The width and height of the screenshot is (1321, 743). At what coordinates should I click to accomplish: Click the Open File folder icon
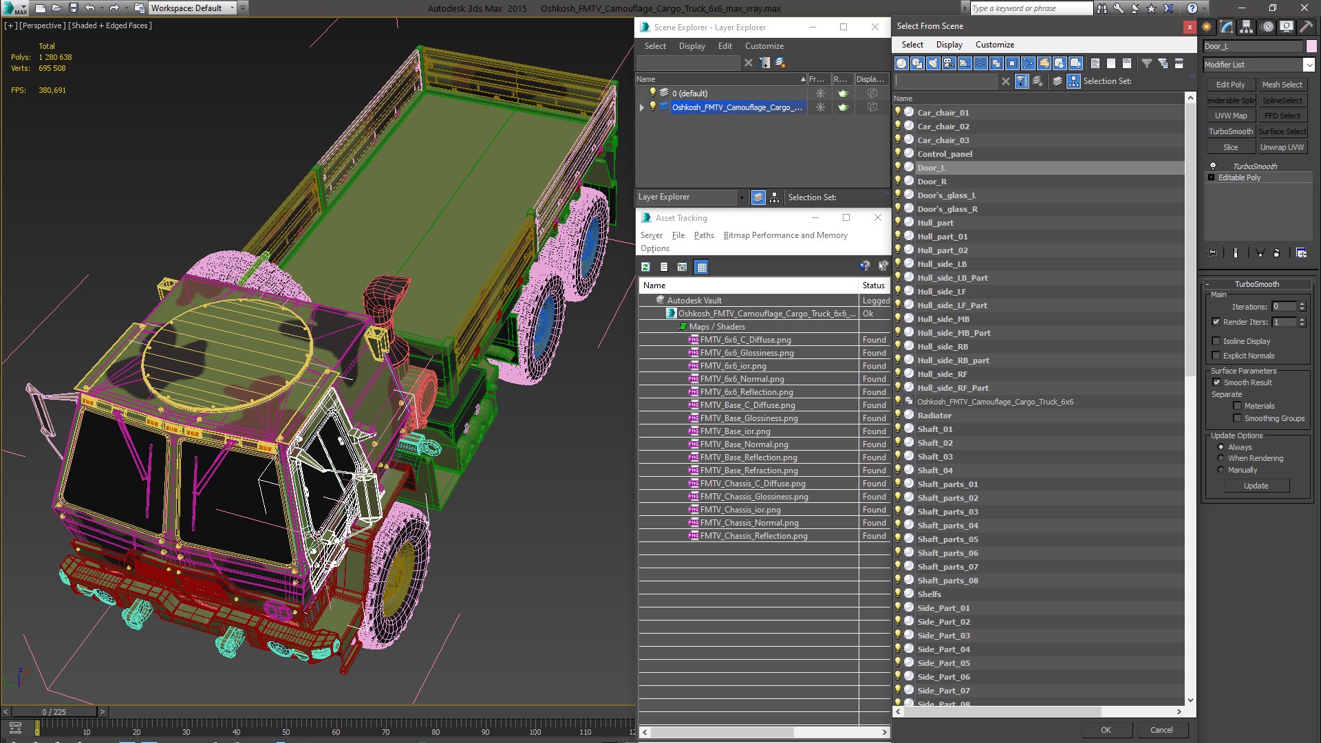[57, 8]
